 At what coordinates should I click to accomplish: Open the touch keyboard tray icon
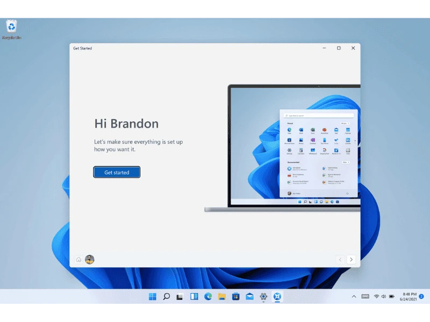tap(365, 296)
